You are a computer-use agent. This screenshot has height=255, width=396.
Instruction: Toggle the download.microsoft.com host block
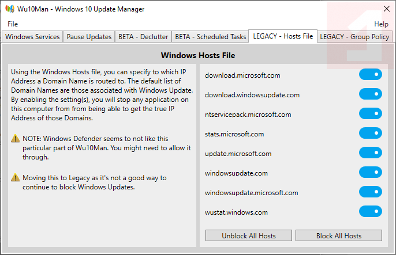[x=371, y=75]
